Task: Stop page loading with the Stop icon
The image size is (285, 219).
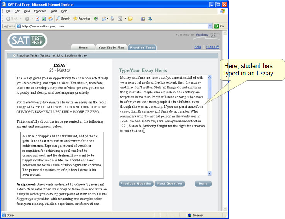Action: click(38, 19)
